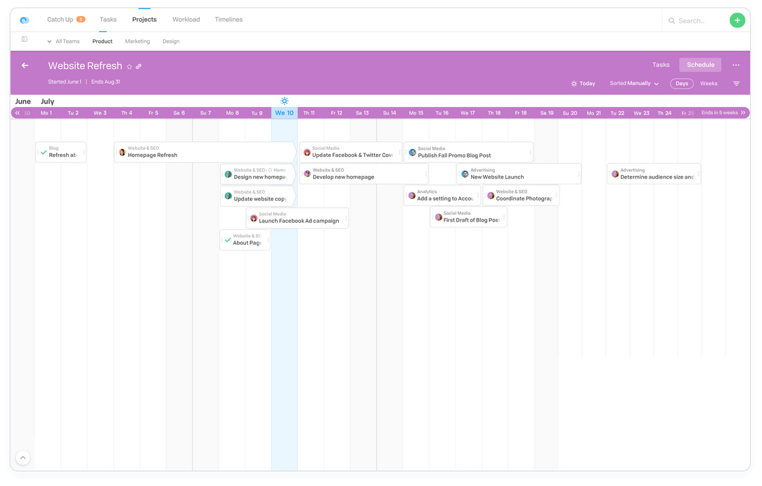The width and height of the screenshot is (762, 486).
Task: Open the New Website Launch card
Action: click(x=519, y=174)
